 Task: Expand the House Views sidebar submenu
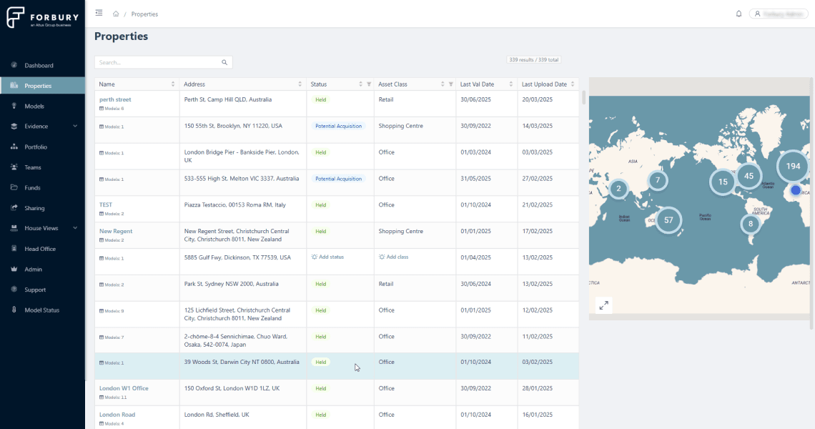click(75, 229)
